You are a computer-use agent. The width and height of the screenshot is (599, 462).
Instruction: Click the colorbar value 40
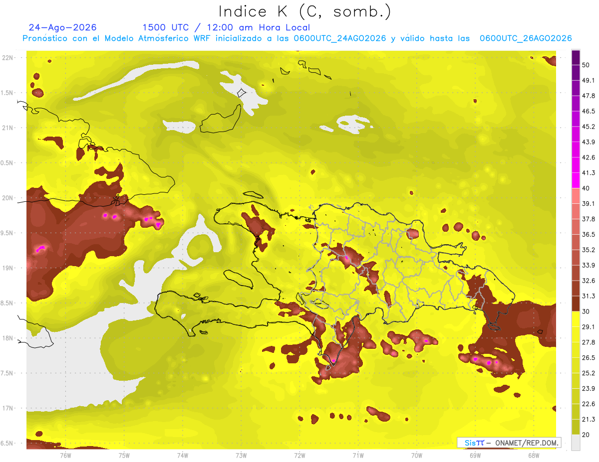pos(587,188)
